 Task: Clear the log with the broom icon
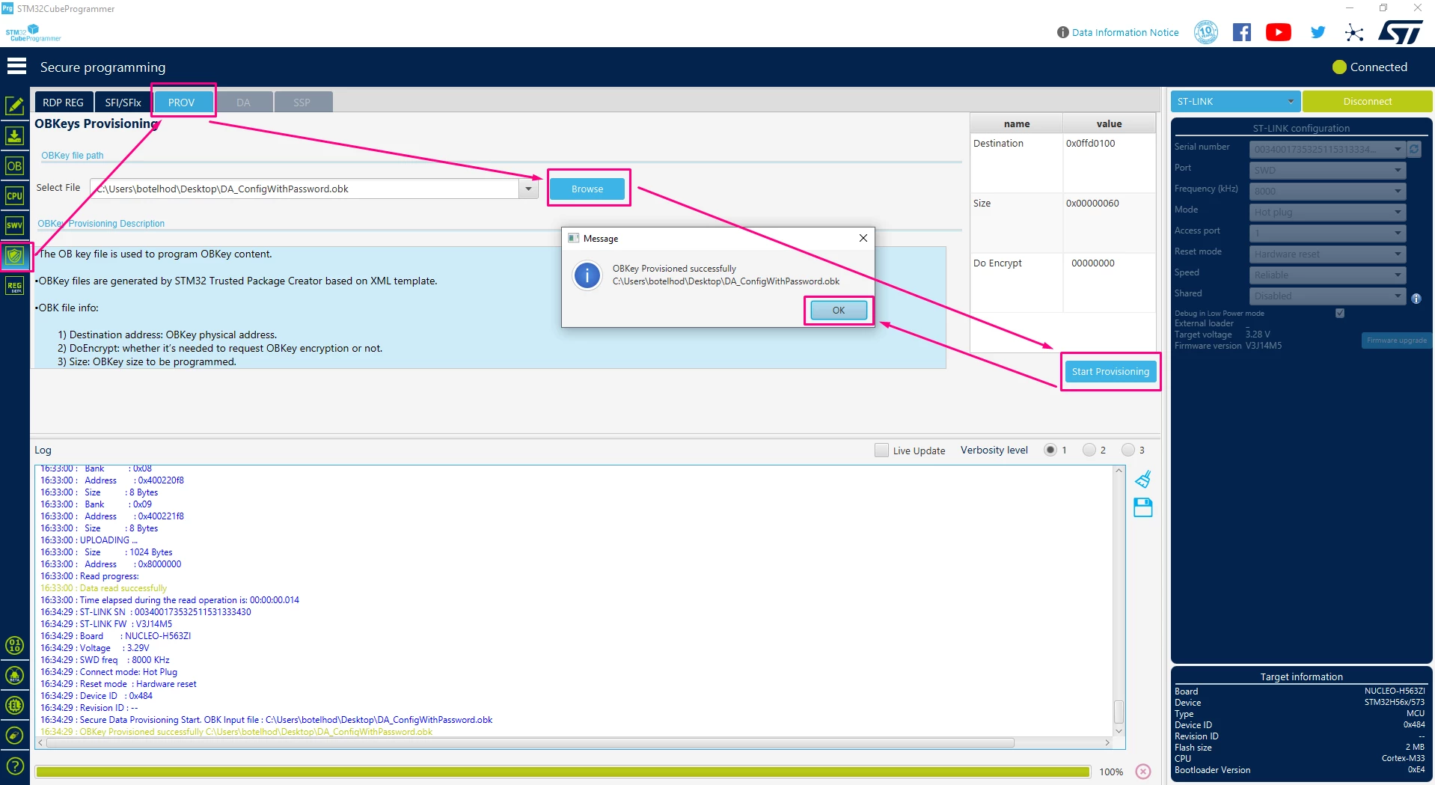pyautogui.click(x=1143, y=479)
